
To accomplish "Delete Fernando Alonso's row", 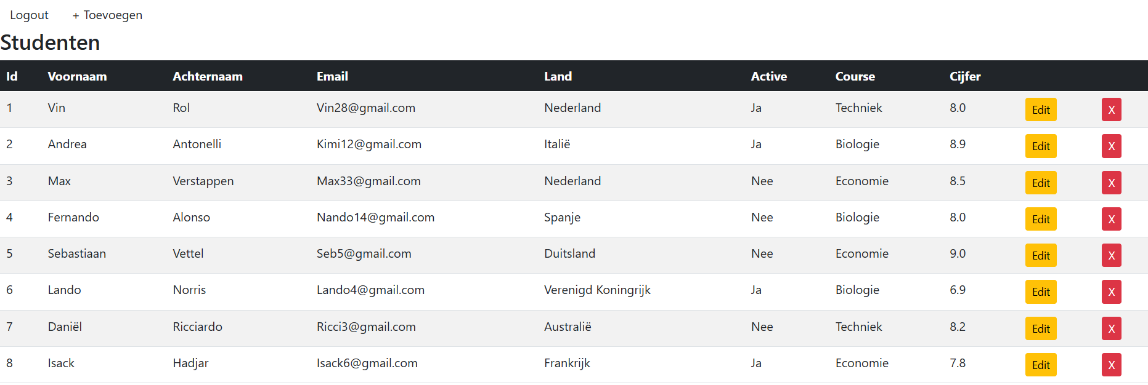I will 1111,219.
